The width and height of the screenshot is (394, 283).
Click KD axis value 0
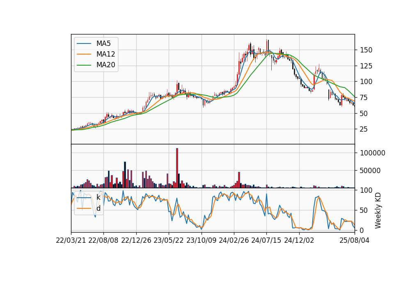tap(362, 230)
